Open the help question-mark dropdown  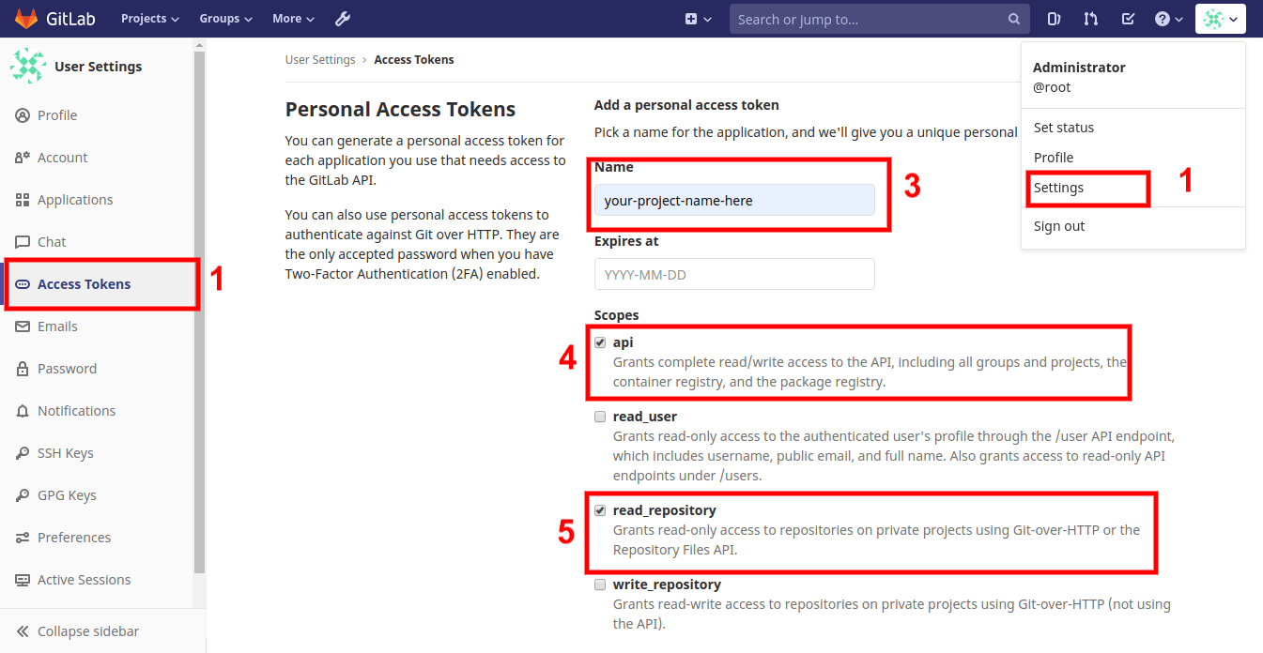coord(1169,19)
